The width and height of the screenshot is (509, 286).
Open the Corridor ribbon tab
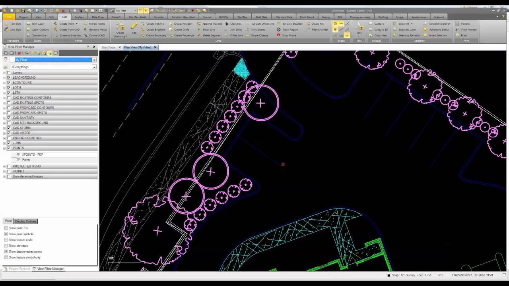tap(159, 17)
